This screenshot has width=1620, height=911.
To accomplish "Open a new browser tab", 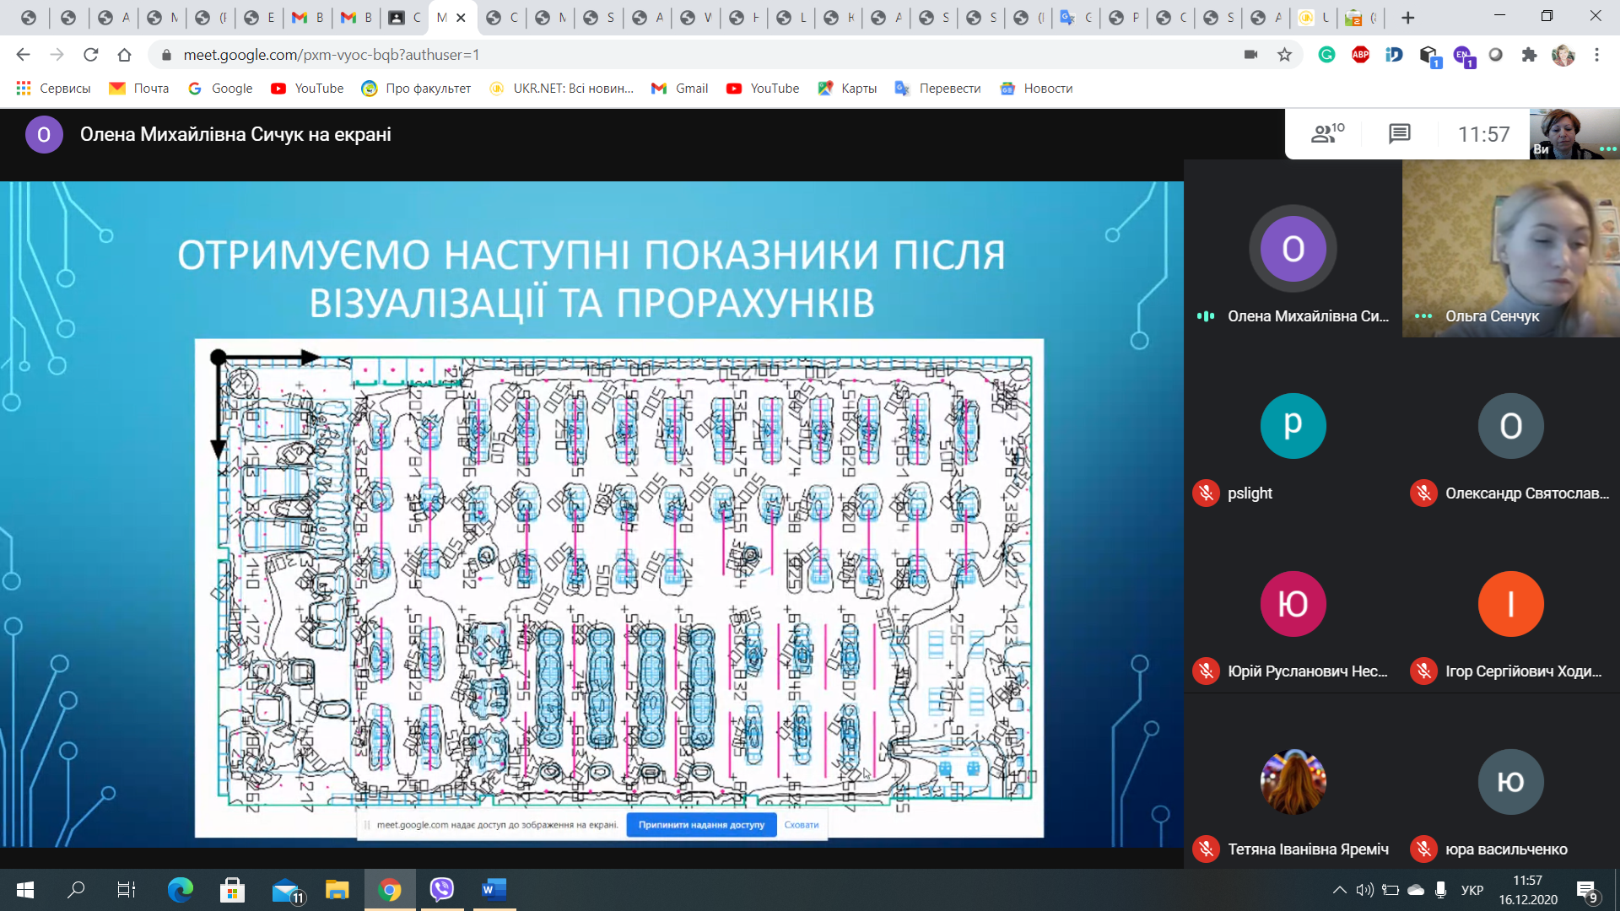I will click(1407, 17).
